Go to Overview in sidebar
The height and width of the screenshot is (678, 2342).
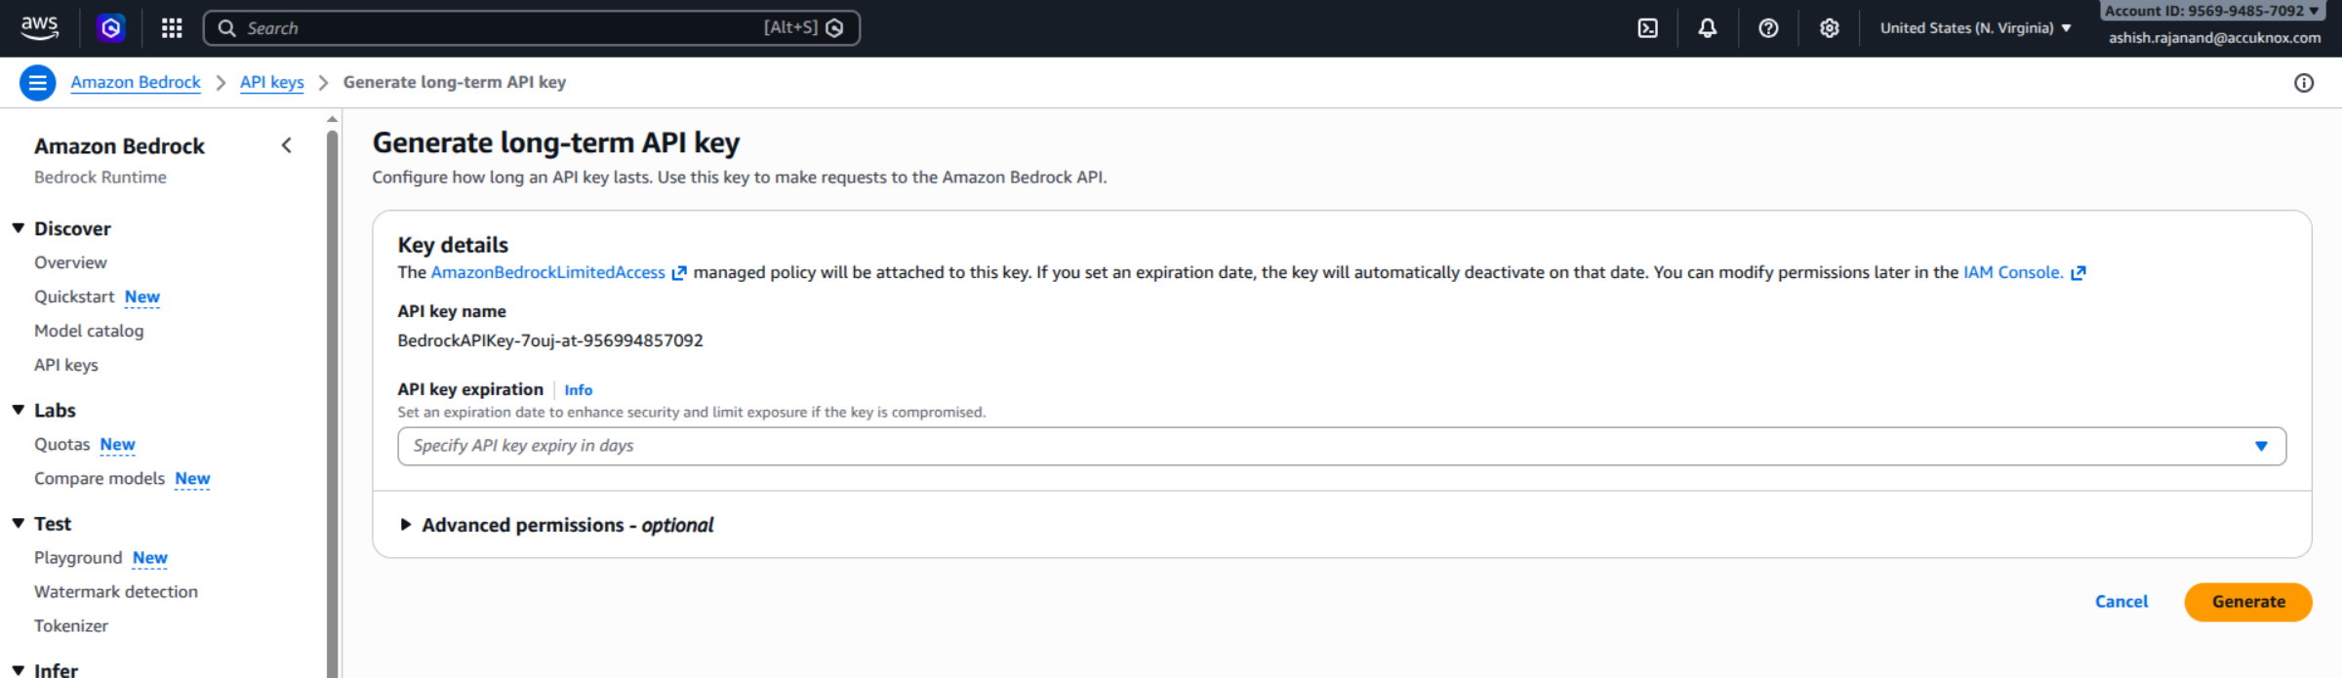tap(70, 262)
